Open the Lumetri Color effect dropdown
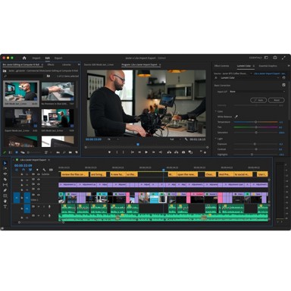The width and height of the screenshot is (291, 291). [x=249, y=78]
